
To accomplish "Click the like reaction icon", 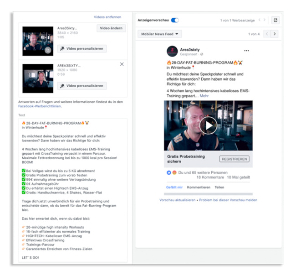I will coord(169,172).
